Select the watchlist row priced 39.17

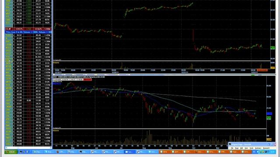pos(28,122)
